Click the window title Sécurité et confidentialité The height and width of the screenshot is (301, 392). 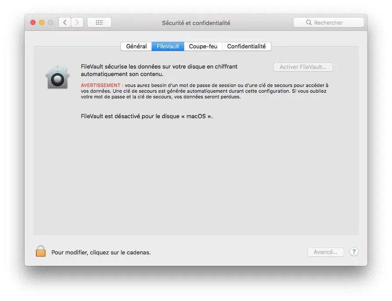(x=196, y=22)
